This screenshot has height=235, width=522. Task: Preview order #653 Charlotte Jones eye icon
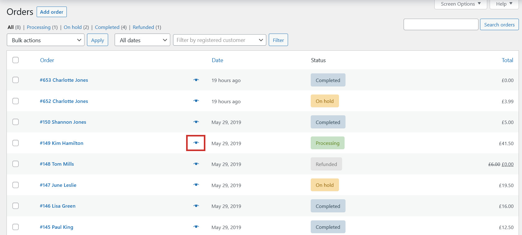coord(196,80)
